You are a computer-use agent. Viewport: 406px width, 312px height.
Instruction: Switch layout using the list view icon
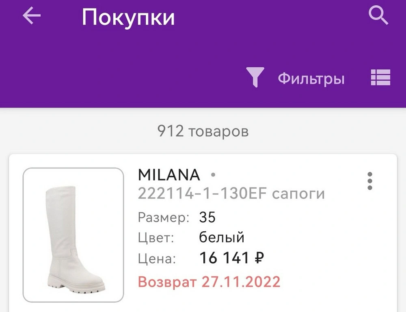point(380,77)
